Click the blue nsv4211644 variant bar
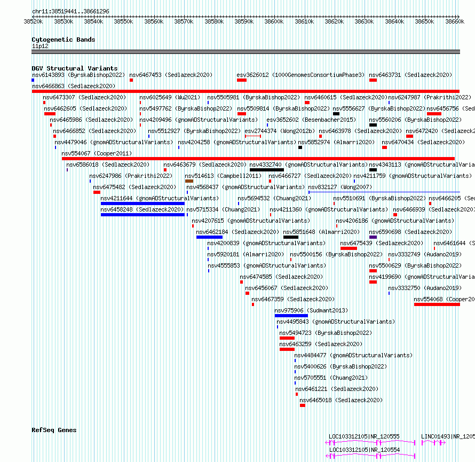The height and width of the screenshot is (462, 475). click(x=142, y=203)
